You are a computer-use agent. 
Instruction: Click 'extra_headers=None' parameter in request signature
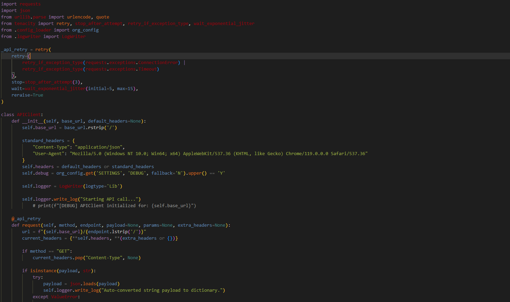[x=202, y=225]
